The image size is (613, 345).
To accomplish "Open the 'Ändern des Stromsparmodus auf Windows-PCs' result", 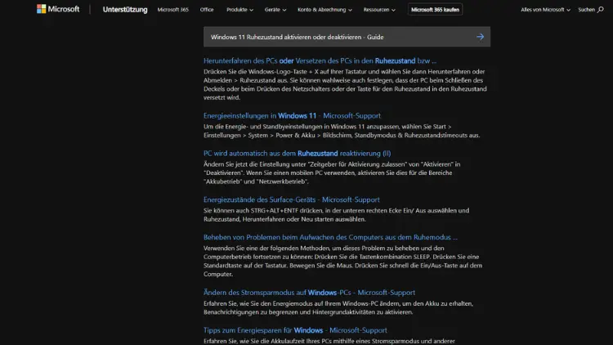I will point(309,292).
